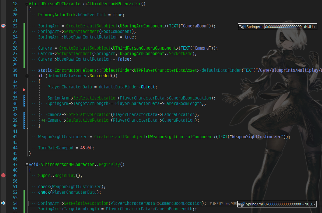Screen dimensions: 322x213
Task: Collapse the BeginPlay function body
Action: (x=27, y=164)
